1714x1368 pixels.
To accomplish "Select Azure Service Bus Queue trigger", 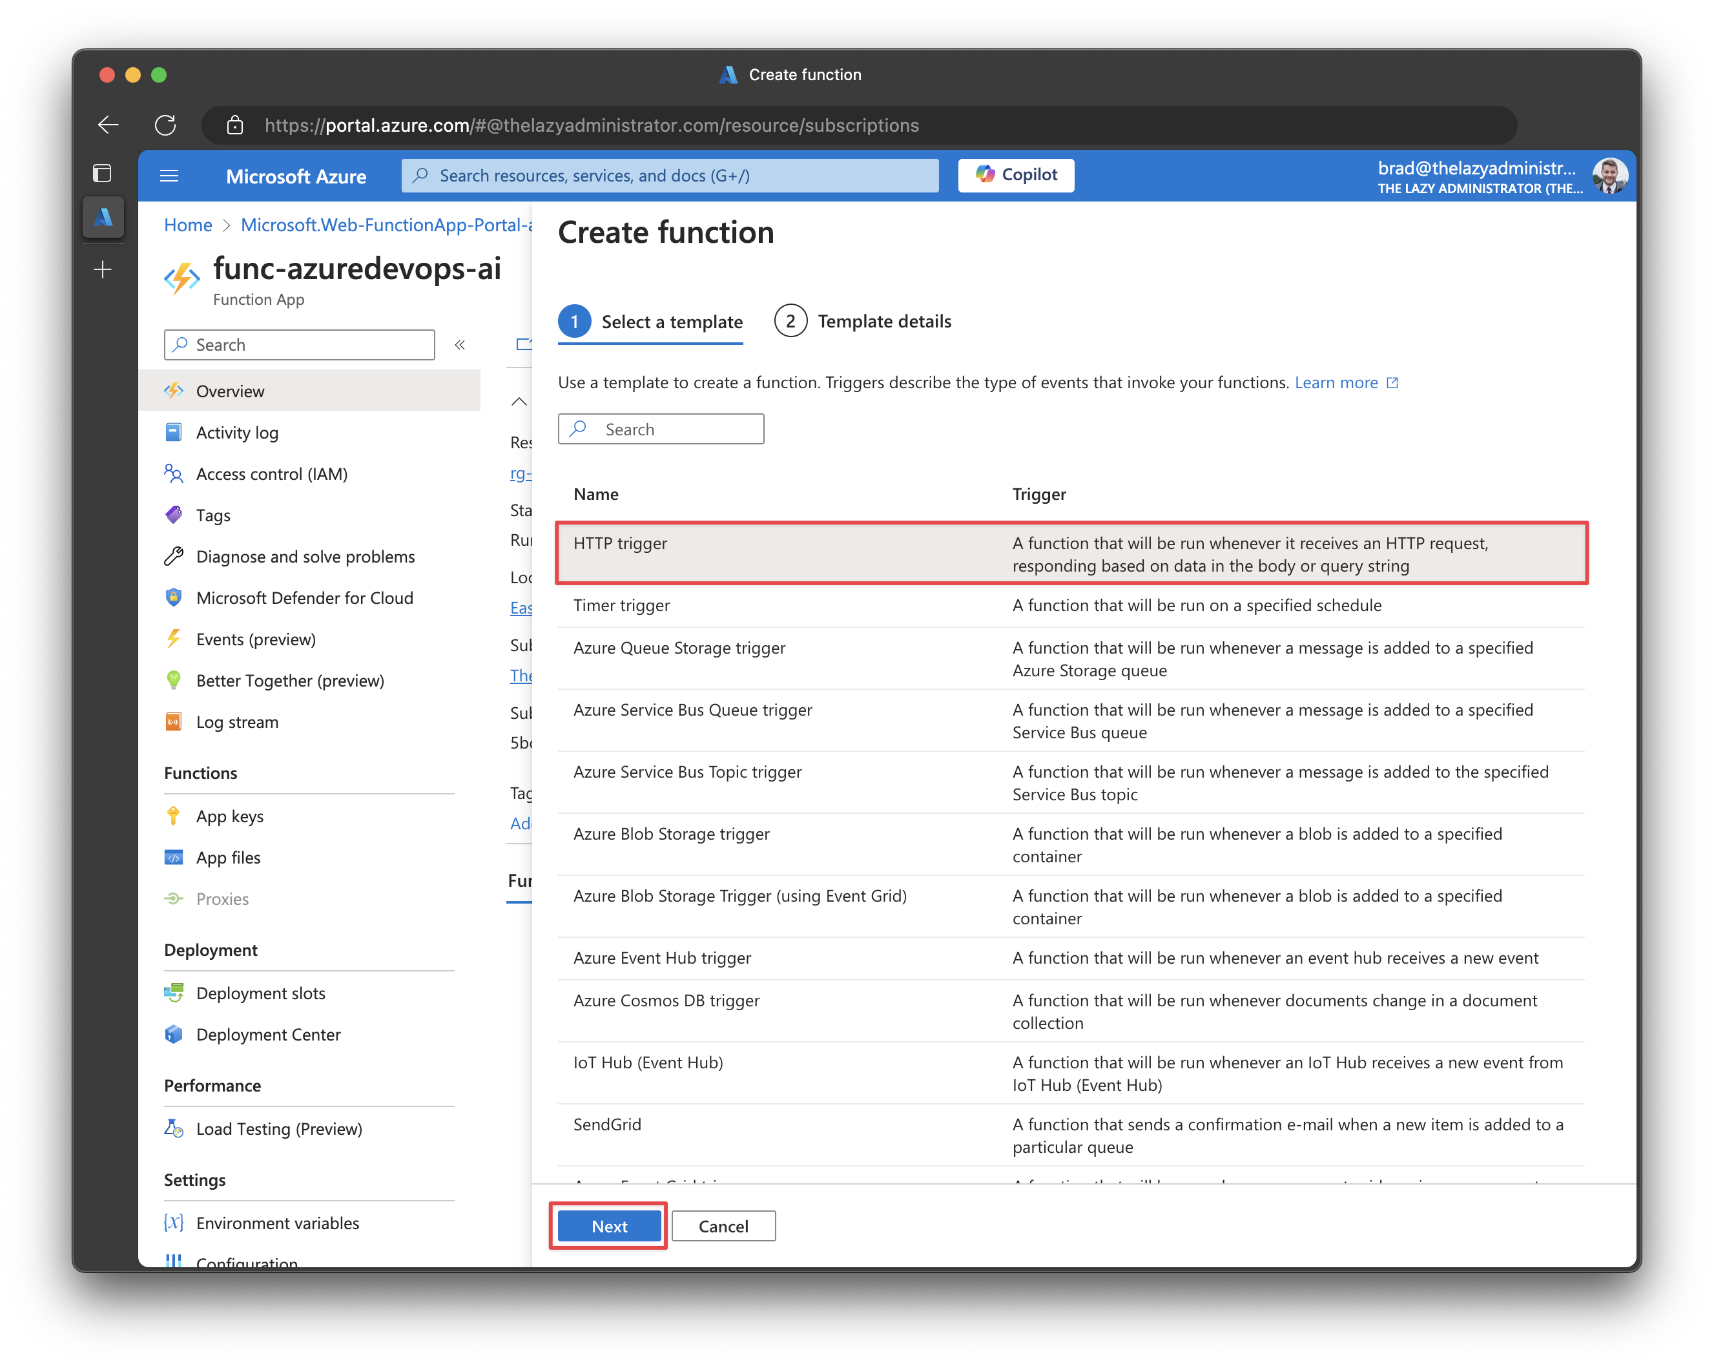I will pos(1071,721).
